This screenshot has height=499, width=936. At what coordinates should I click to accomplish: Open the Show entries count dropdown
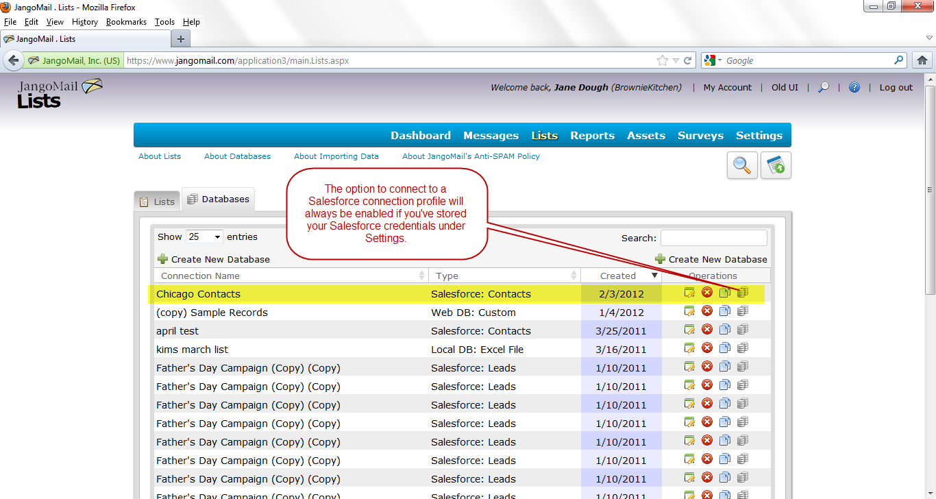(204, 236)
